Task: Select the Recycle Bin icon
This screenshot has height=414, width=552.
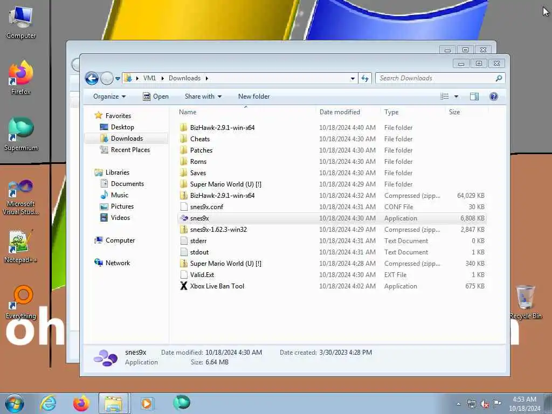Action: pos(526,302)
